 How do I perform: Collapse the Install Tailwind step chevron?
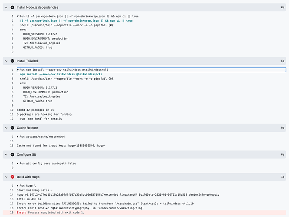click(x=6, y=61)
